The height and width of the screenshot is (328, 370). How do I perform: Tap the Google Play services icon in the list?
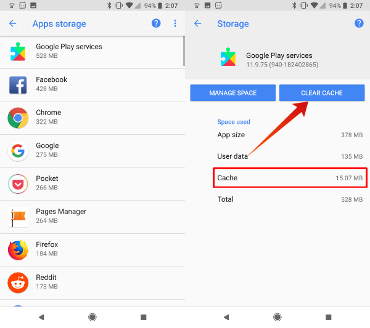18,52
